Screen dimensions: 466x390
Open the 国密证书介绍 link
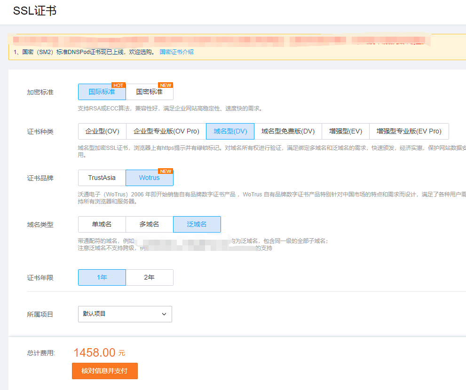(176, 52)
